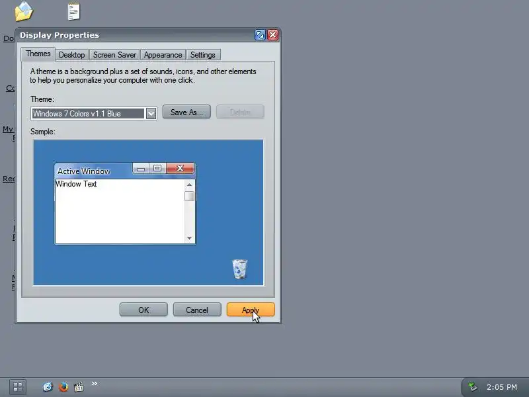
Task: Close the Display Properties dialog
Action: point(273,35)
